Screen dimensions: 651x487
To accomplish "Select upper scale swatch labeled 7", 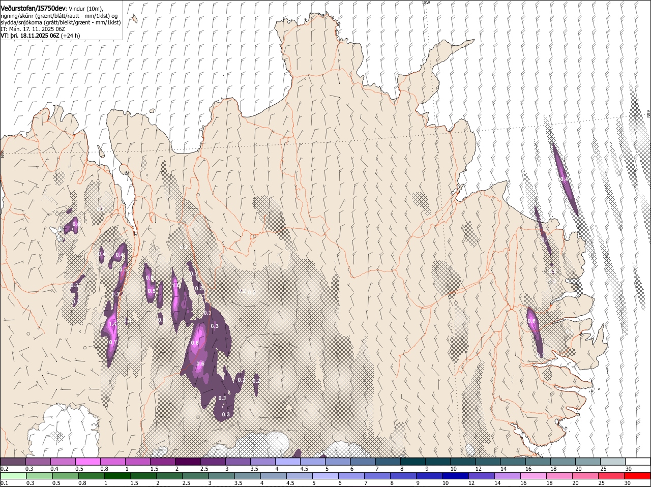I will pos(388,462).
